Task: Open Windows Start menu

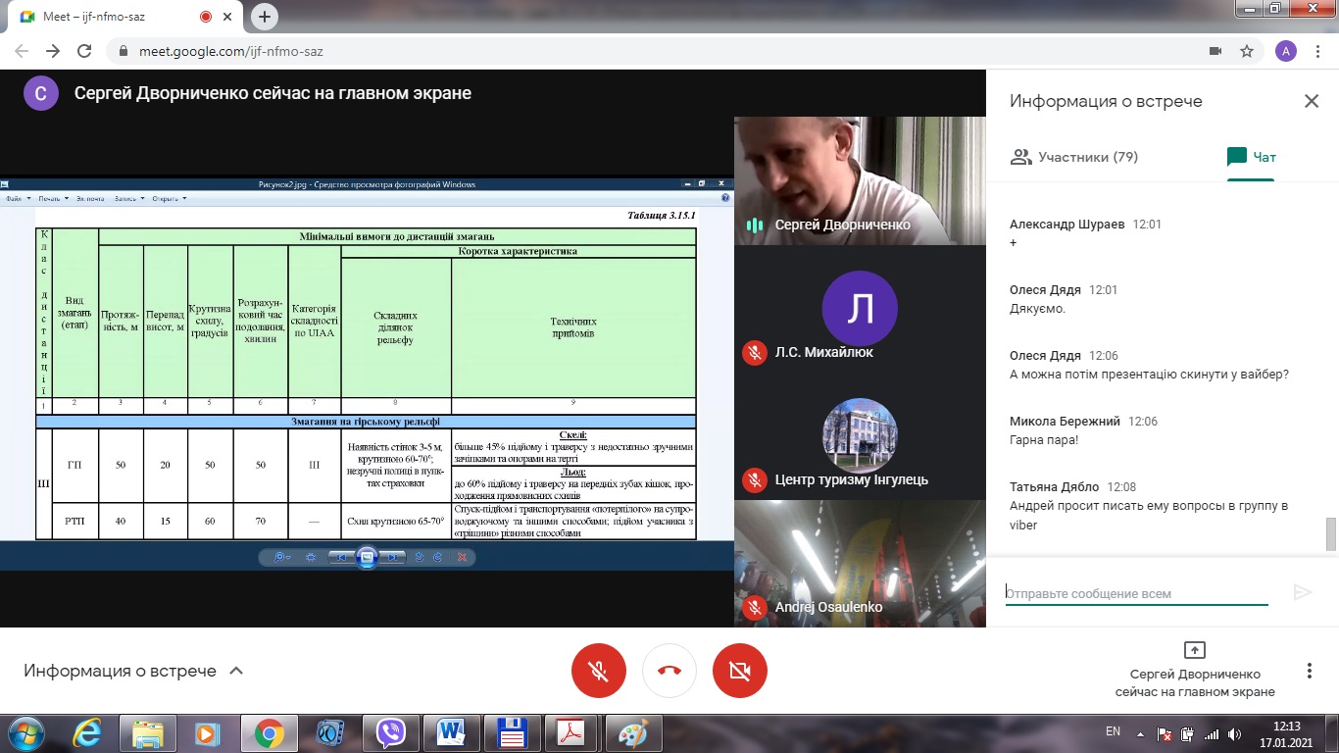Action: [26, 732]
